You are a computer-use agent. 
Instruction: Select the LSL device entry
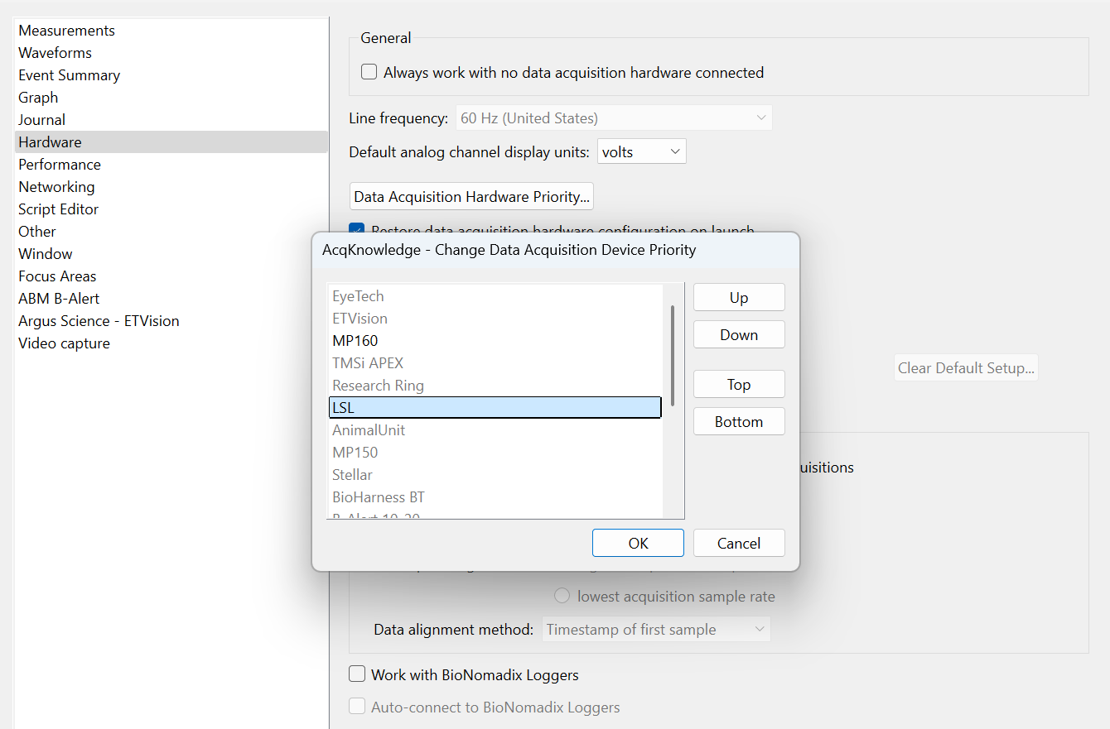pos(495,408)
